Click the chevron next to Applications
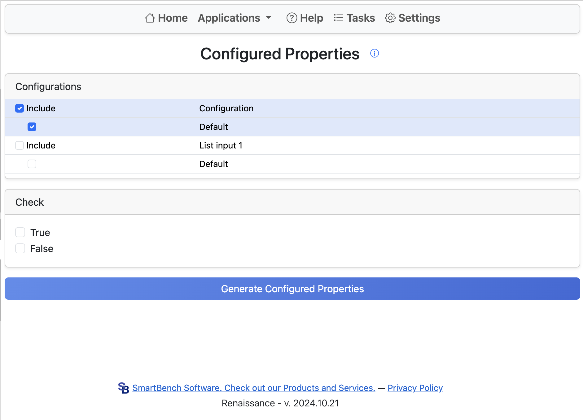The image size is (583, 420). (x=269, y=18)
